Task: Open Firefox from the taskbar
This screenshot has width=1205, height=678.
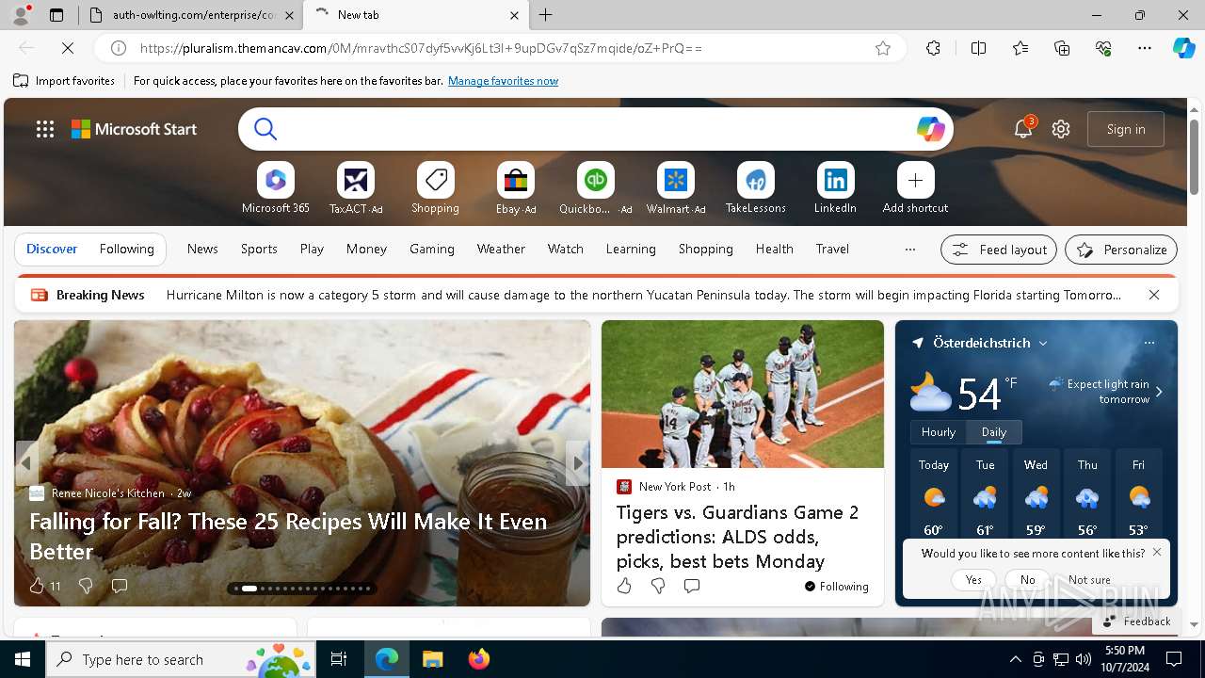Action: point(479,659)
